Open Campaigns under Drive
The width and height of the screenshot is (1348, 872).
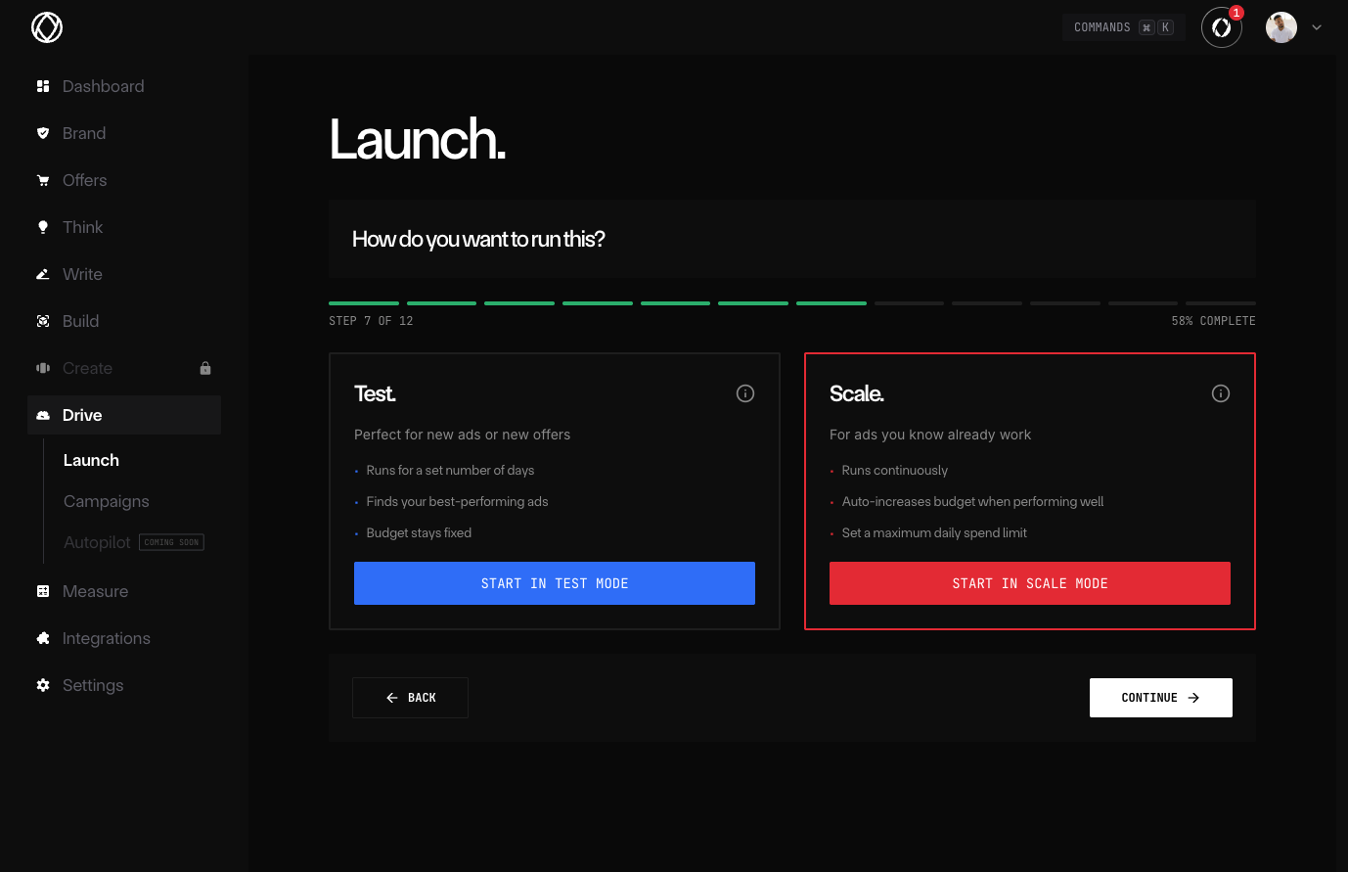click(107, 501)
